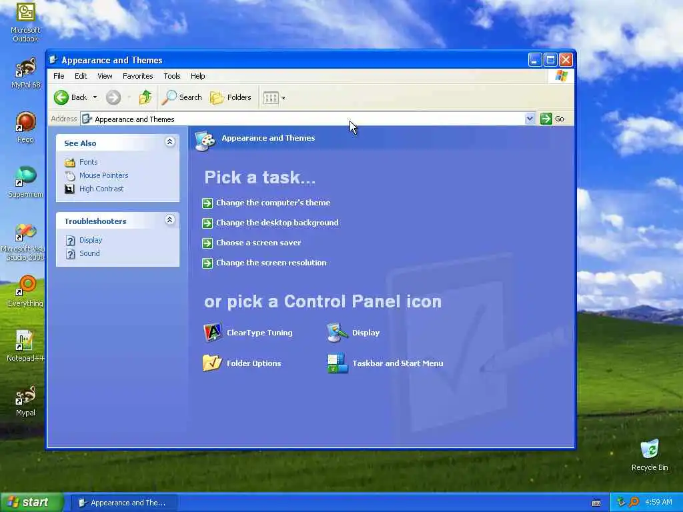Click the Mouse Pointers icon in See Also
Viewport: 683px width, 512px height.
point(69,175)
